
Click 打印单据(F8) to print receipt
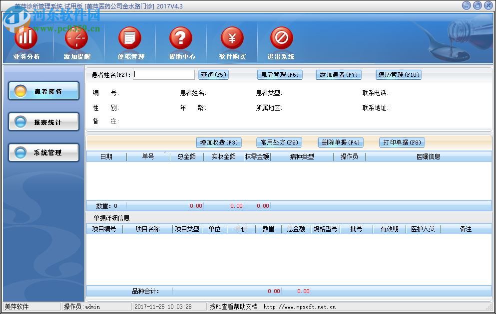pos(401,142)
